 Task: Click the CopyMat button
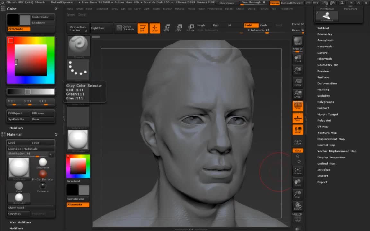point(19,214)
